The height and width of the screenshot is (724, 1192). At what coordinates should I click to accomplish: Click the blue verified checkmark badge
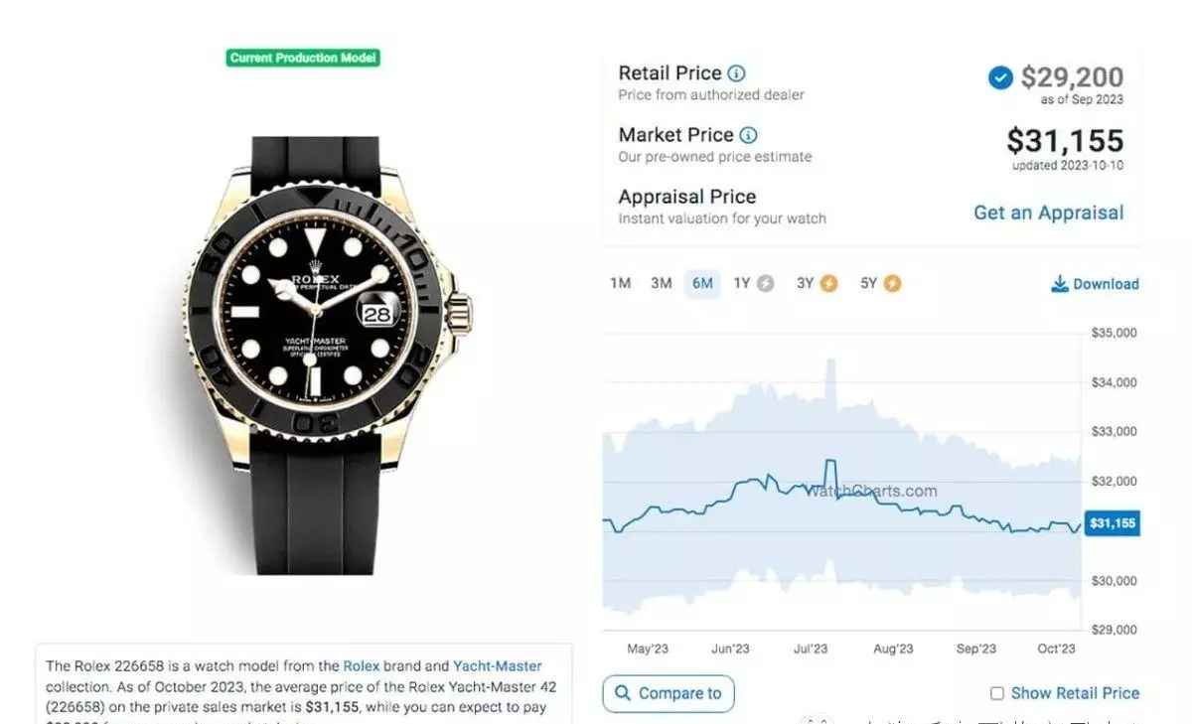point(1000,77)
